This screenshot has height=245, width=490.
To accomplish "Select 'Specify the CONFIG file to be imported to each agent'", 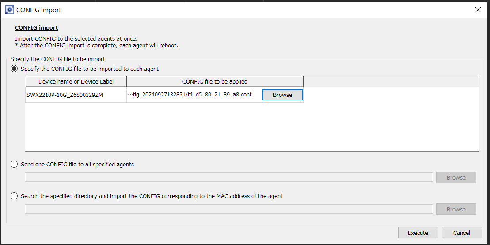I will pos(15,69).
